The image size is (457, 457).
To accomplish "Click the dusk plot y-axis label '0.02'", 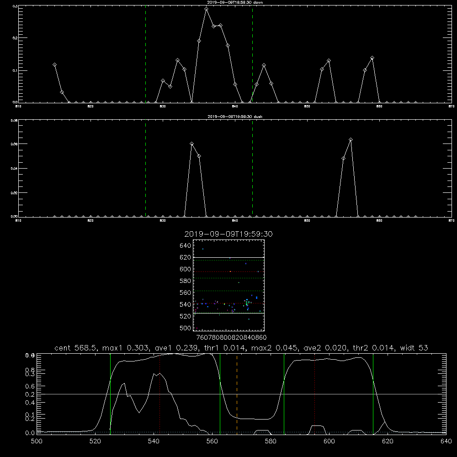I will 14,193.
